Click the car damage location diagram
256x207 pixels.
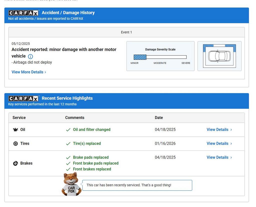[x=219, y=56]
